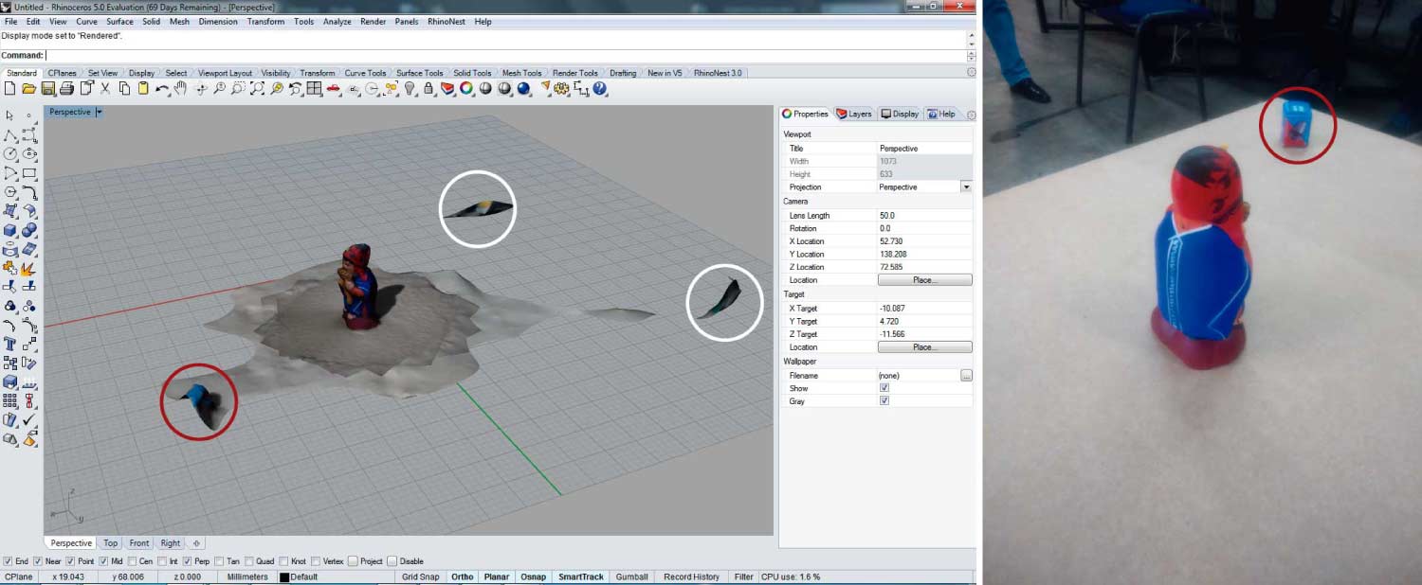Click the Place button under Camera
Image resolution: width=1422 pixels, height=585 pixels.
pos(924,280)
